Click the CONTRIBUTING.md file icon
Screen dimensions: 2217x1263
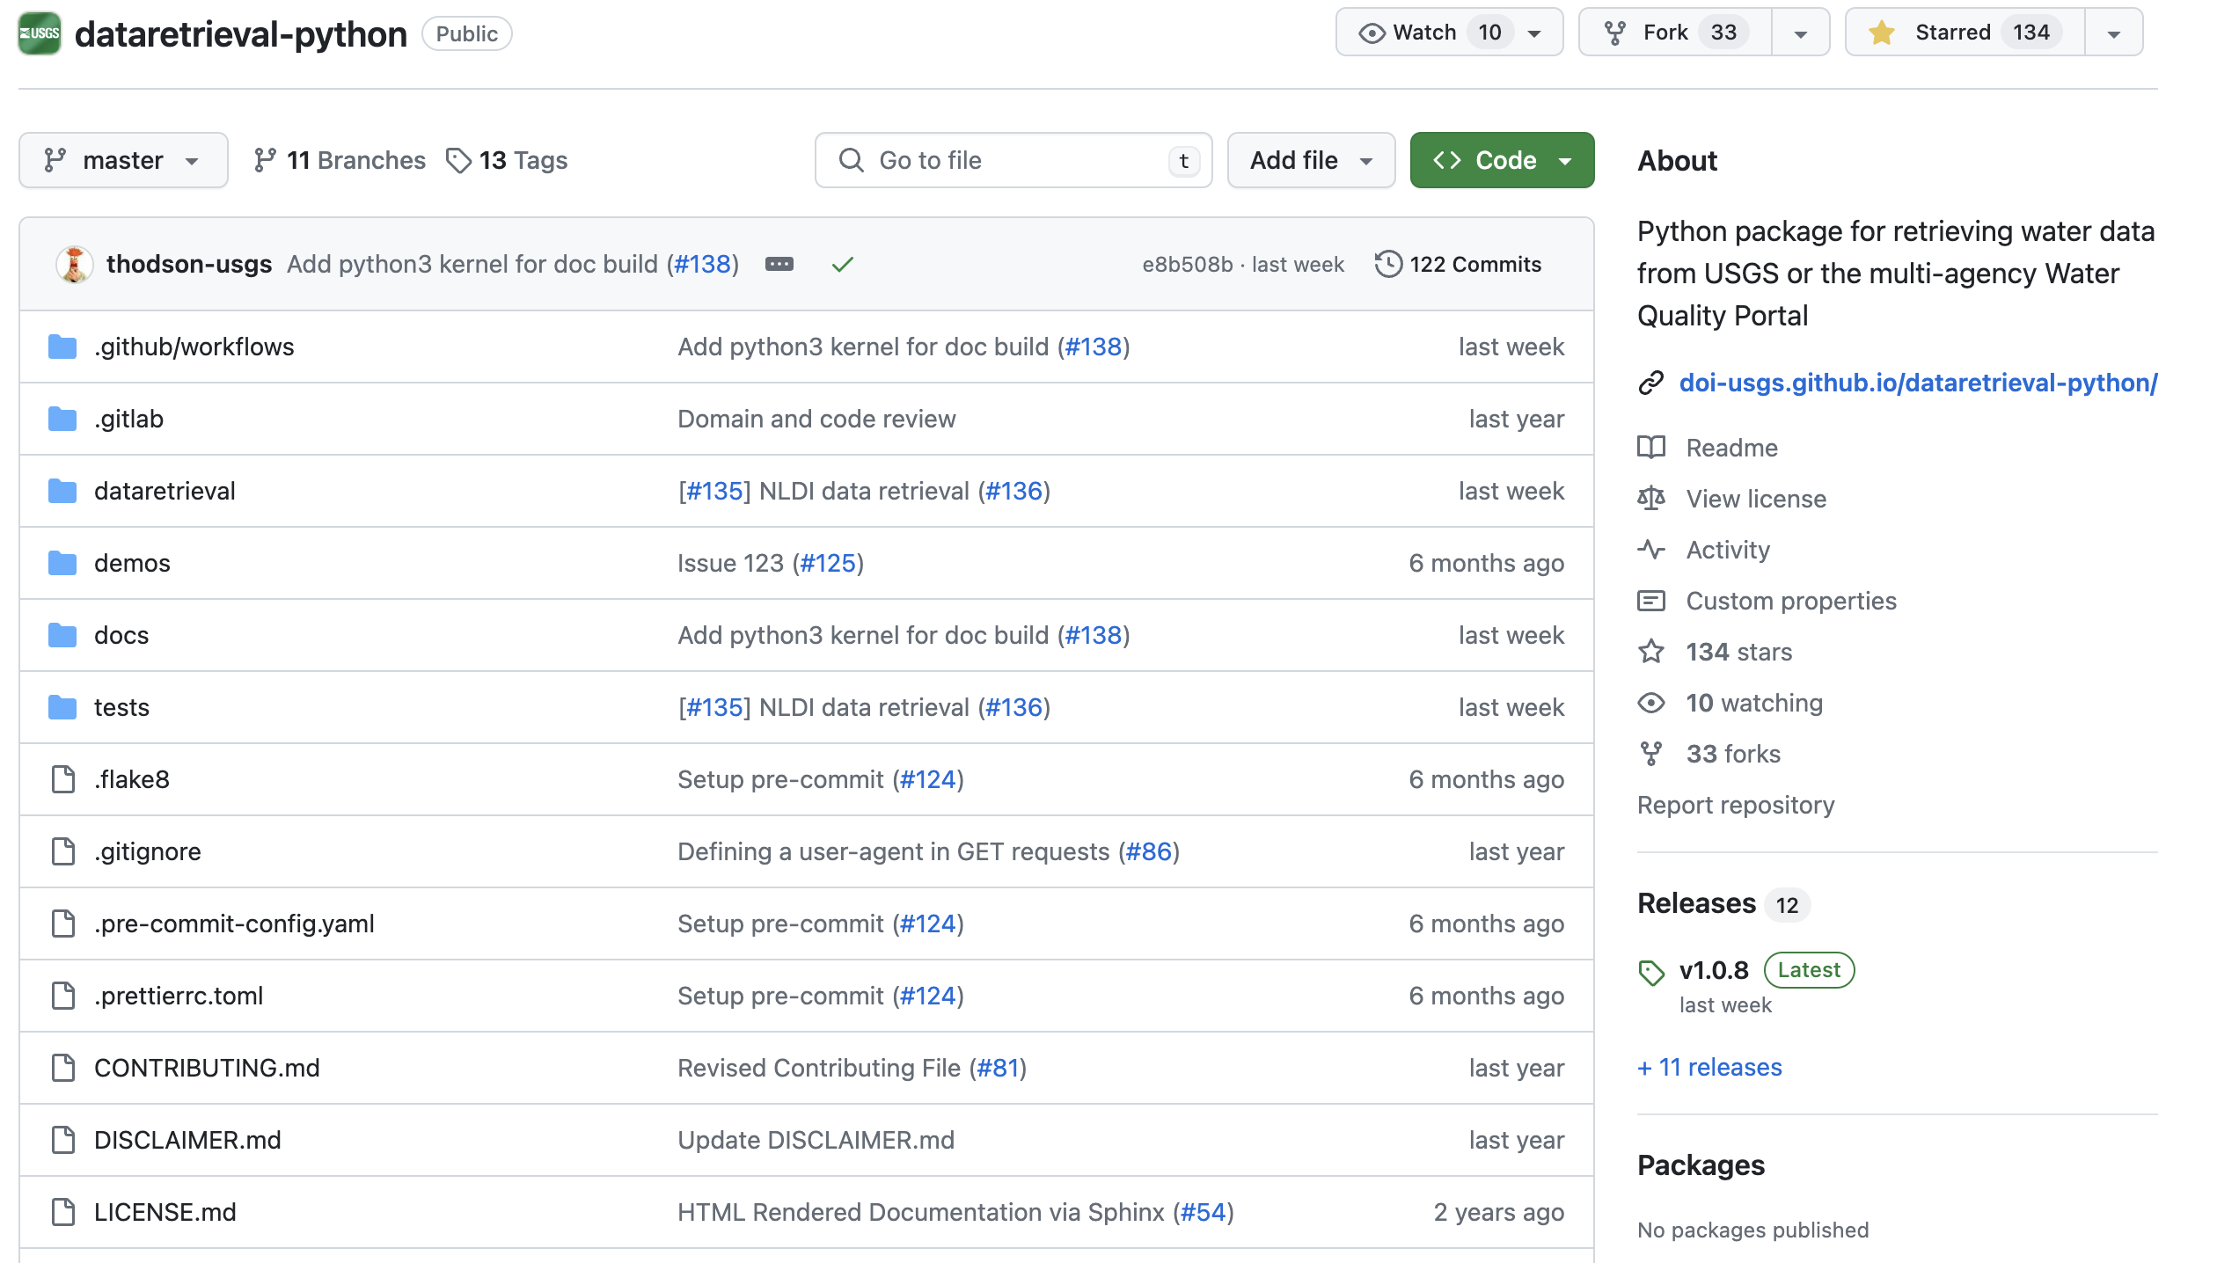click(63, 1068)
